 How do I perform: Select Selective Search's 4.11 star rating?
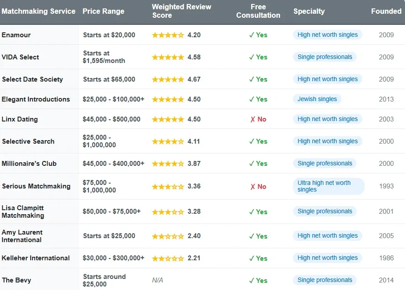pyautogui.click(x=167, y=141)
